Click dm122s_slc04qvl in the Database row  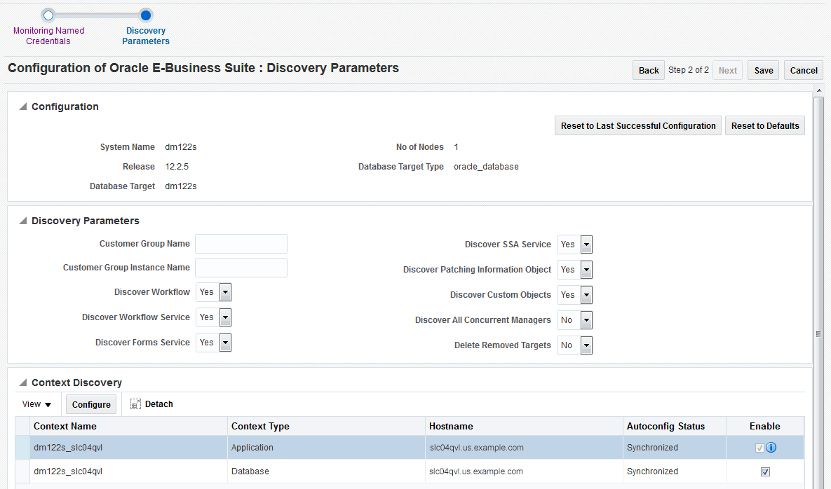coord(68,471)
